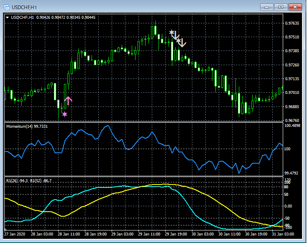
Task: Minimize the USDCHF,H1 chart window
Action: pyautogui.click(x=268, y=7)
